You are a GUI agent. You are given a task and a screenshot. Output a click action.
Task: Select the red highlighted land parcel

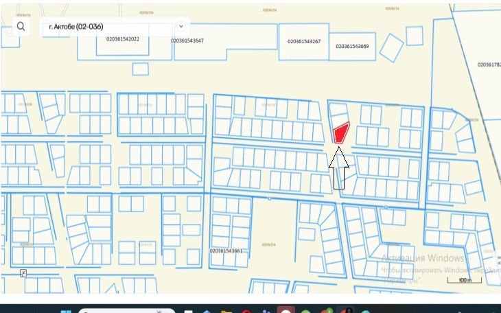pos(341,132)
